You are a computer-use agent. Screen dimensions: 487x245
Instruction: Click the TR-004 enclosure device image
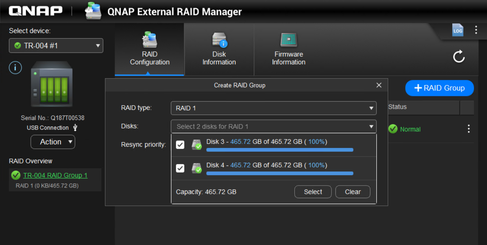52,84
